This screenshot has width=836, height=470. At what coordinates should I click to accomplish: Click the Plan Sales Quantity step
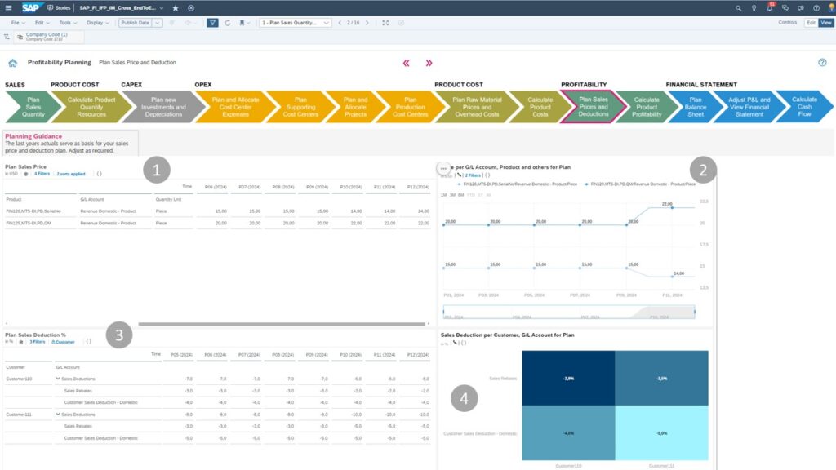33,107
